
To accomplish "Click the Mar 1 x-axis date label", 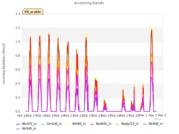I will (143, 115).
